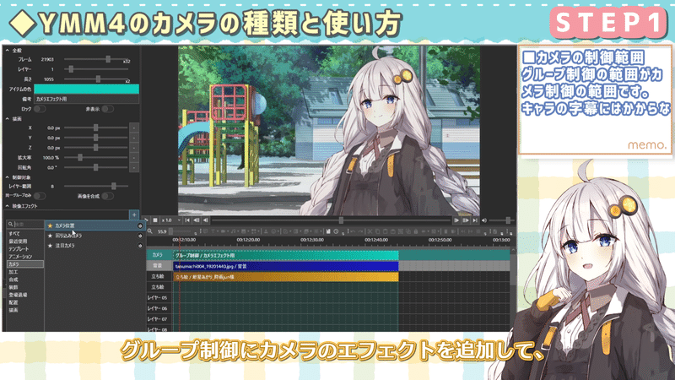Add a video effect with the plus button
The height and width of the screenshot is (380, 675).
(134, 214)
